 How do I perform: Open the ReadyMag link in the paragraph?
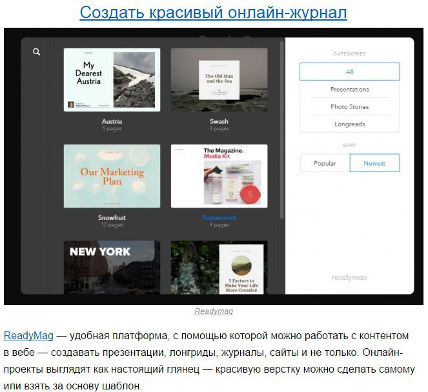tap(28, 335)
